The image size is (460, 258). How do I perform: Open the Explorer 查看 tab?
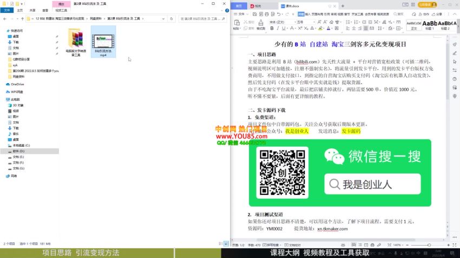(45, 10)
